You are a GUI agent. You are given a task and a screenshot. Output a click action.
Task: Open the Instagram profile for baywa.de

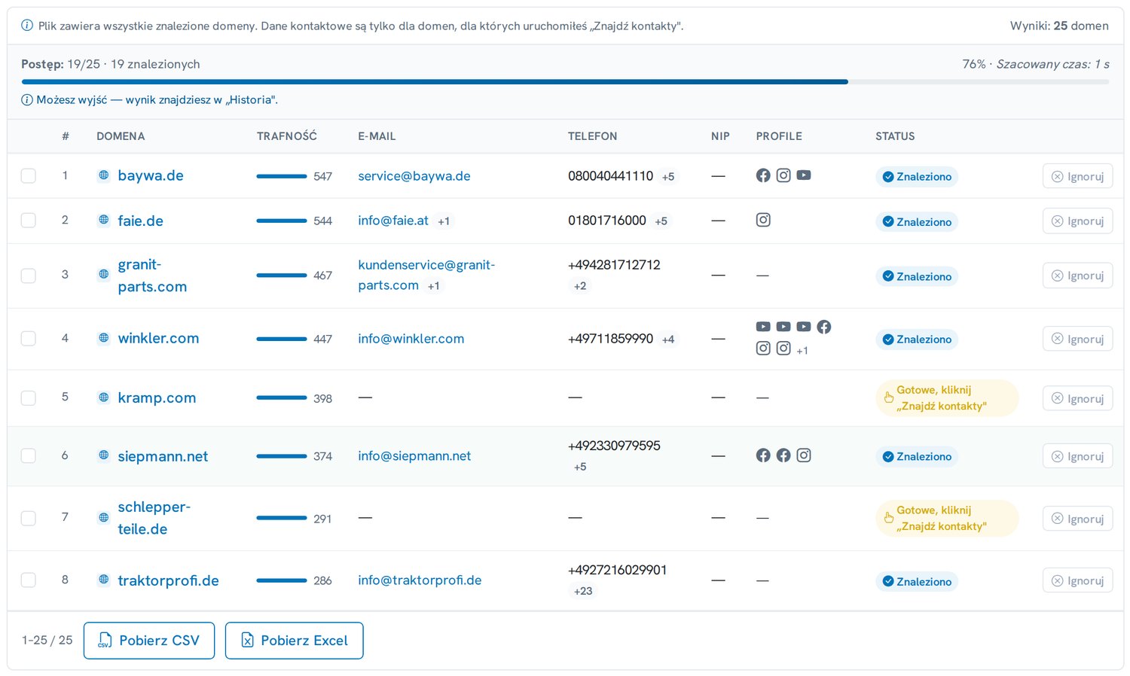[x=783, y=175]
